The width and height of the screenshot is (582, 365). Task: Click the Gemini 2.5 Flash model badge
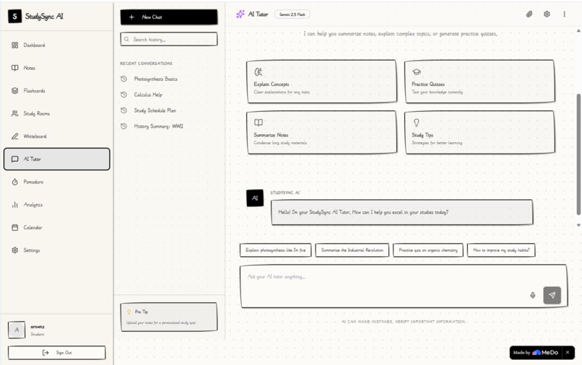pyautogui.click(x=292, y=14)
